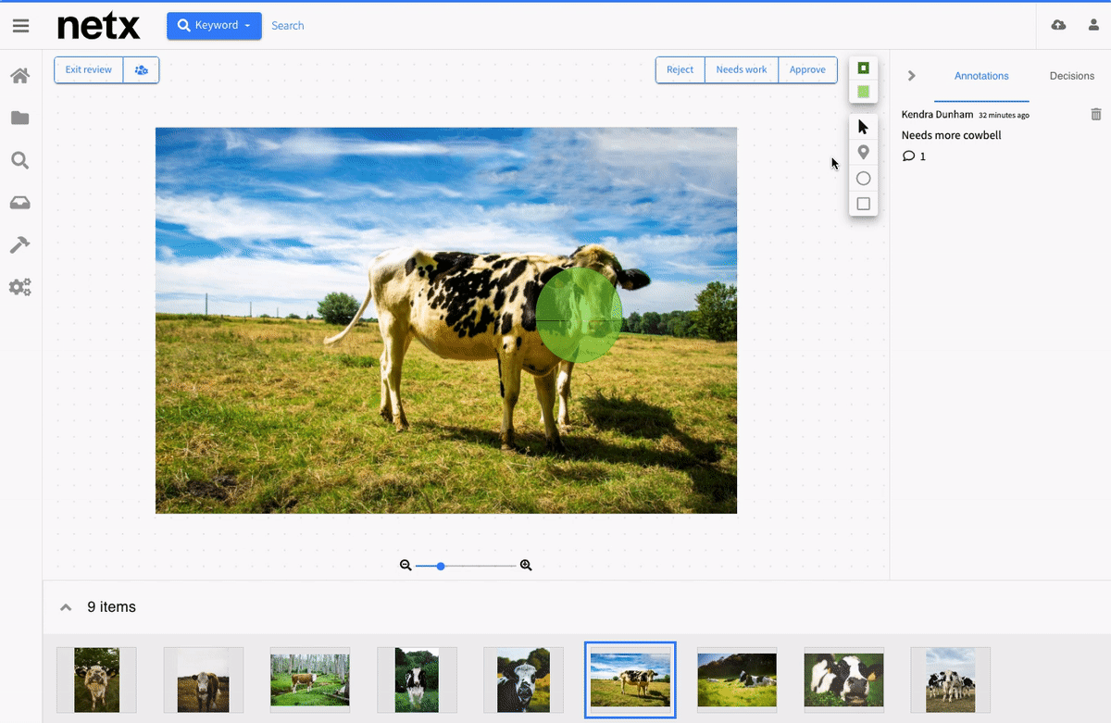Click the zoom in magnifier icon

pos(526,565)
